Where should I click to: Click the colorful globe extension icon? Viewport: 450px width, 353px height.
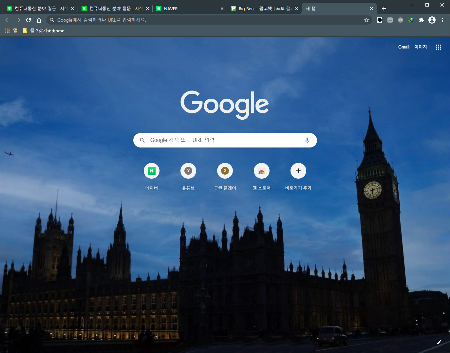click(411, 20)
